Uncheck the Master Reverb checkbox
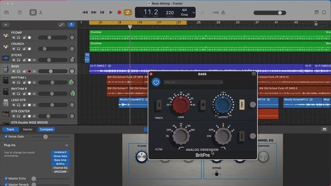This screenshot has width=331, height=186. [6, 184]
